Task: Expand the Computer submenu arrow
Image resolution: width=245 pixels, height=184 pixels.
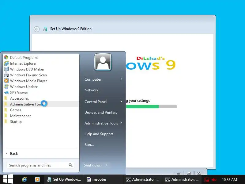Action: [121, 79]
